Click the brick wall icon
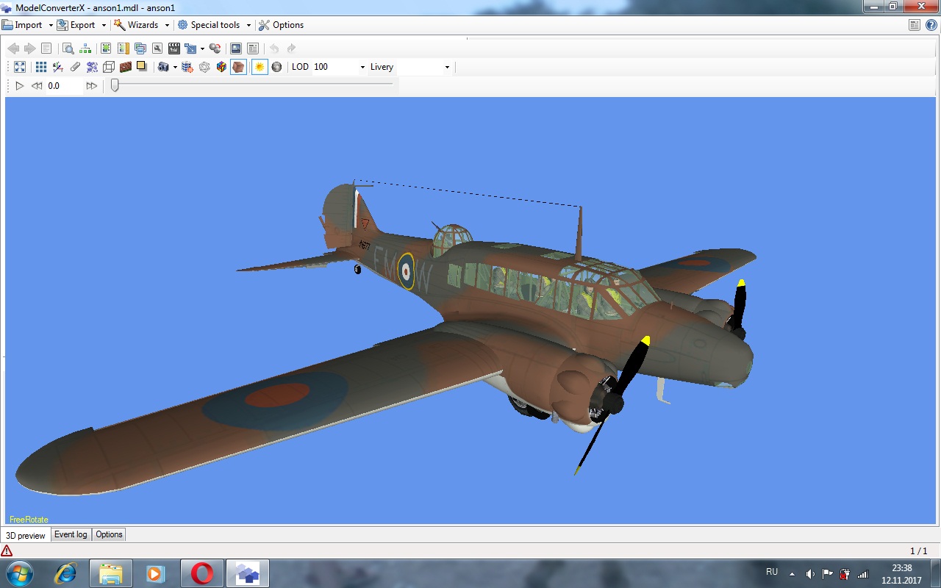 coord(126,67)
